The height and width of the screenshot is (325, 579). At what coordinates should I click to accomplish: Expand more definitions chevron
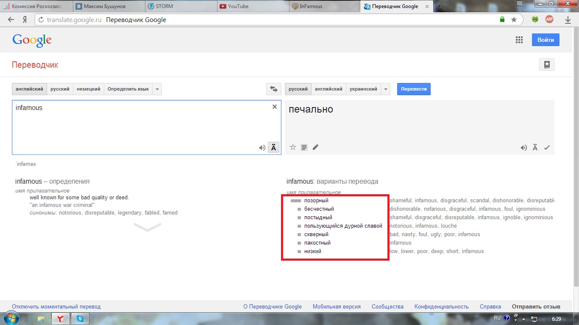click(x=148, y=227)
